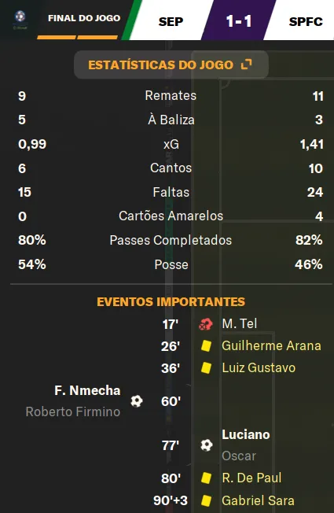
Task: Click the yellow card icon for Gabriel Sara
Action: (206, 500)
